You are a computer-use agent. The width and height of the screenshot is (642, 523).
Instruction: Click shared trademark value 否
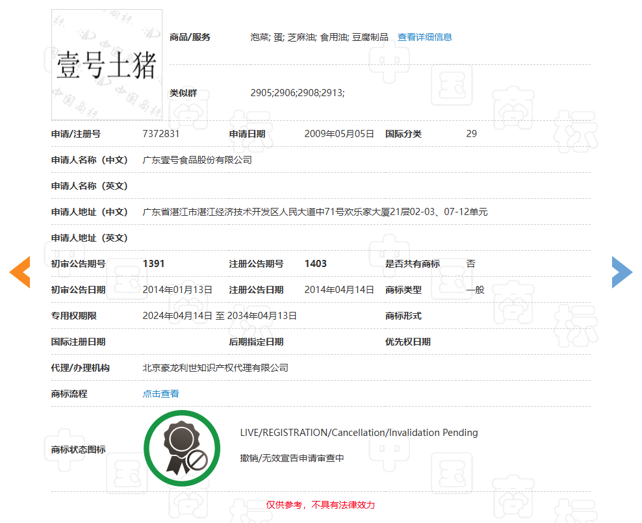[x=471, y=264]
